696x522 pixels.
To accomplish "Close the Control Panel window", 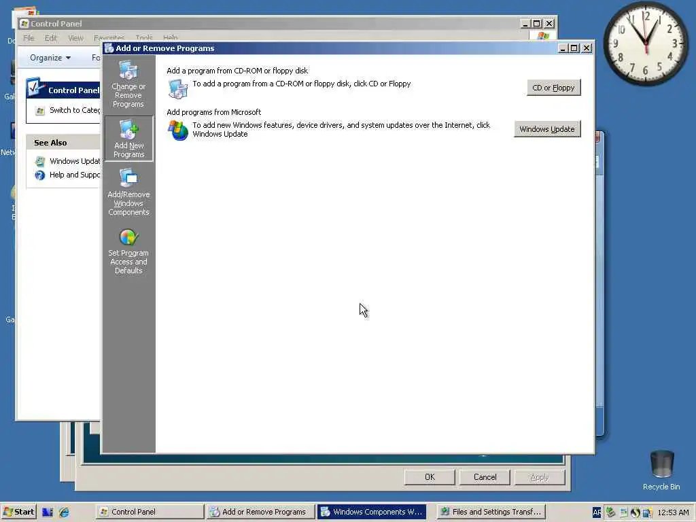I will point(549,24).
